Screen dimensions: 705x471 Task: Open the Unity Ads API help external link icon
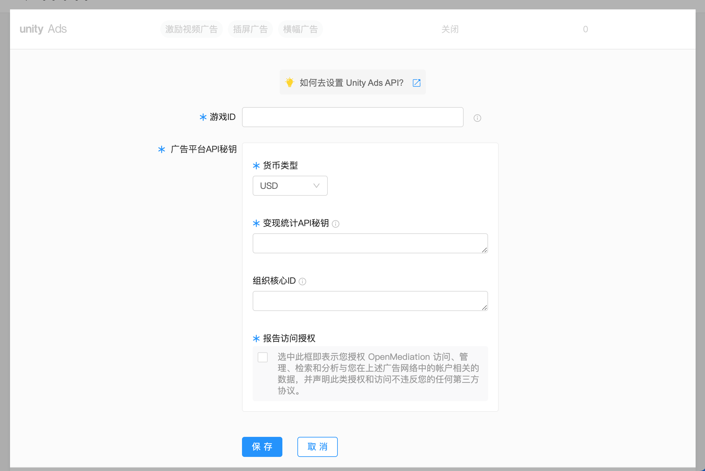click(x=416, y=83)
